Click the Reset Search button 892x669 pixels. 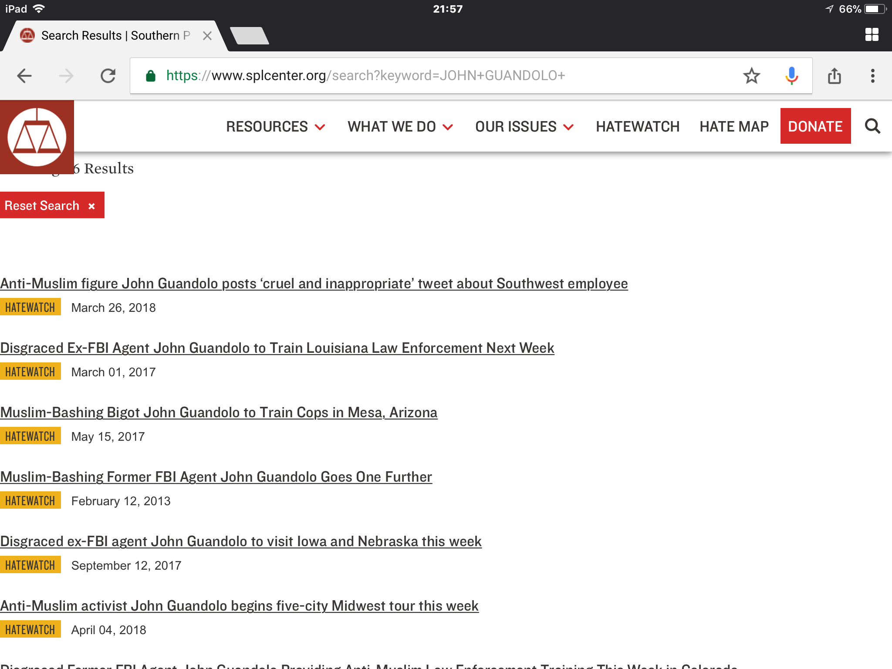52,205
